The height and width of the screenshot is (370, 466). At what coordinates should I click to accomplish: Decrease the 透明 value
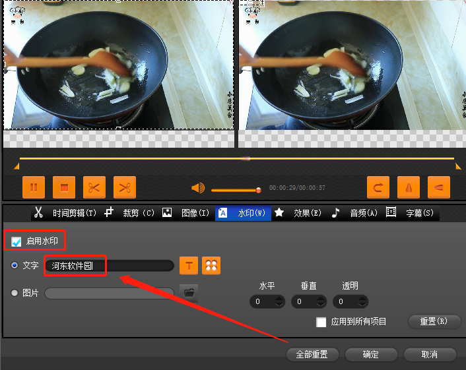[x=362, y=304]
